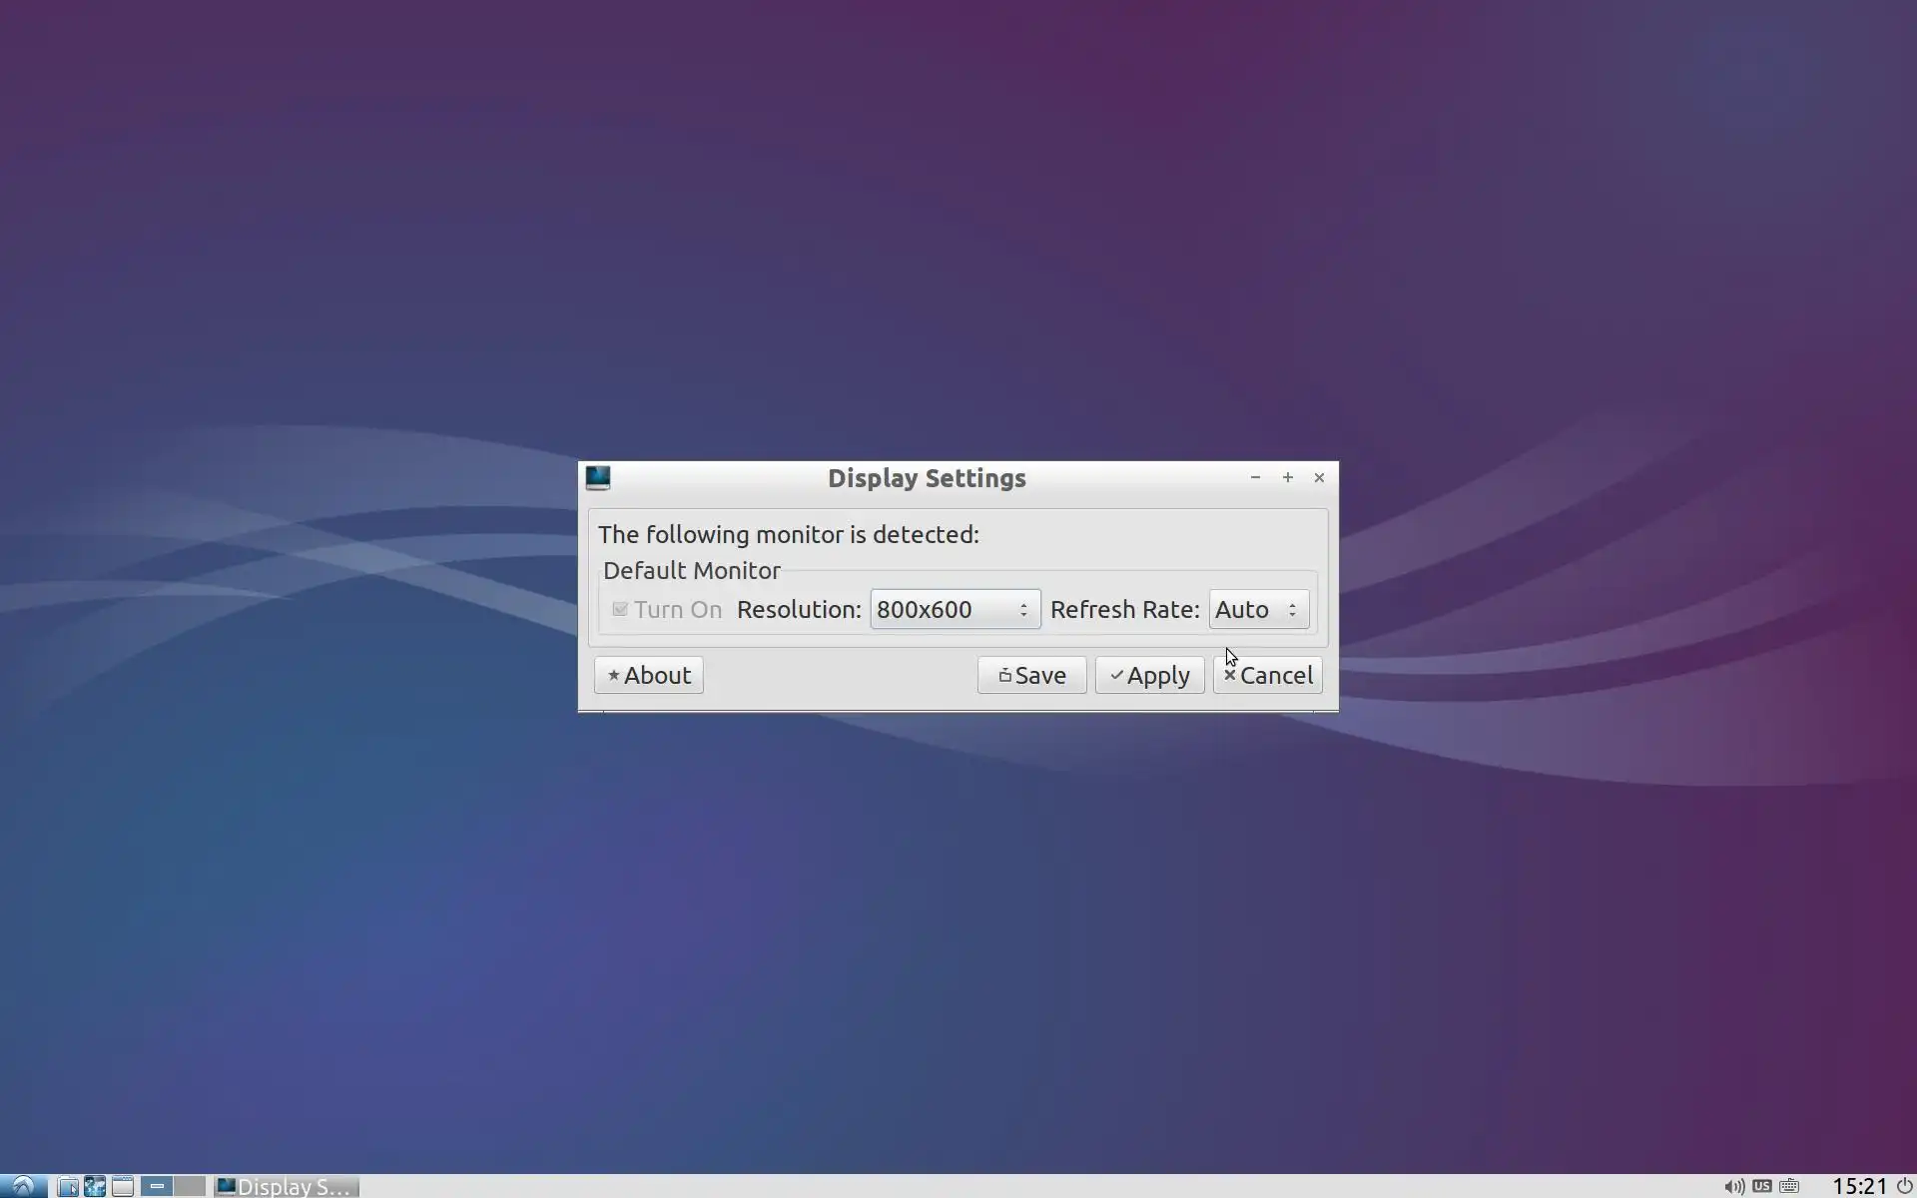Launch the file manager from the panel

(67, 1186)
